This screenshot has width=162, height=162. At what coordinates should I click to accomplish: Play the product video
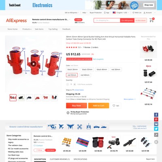[x=33, y=64]
